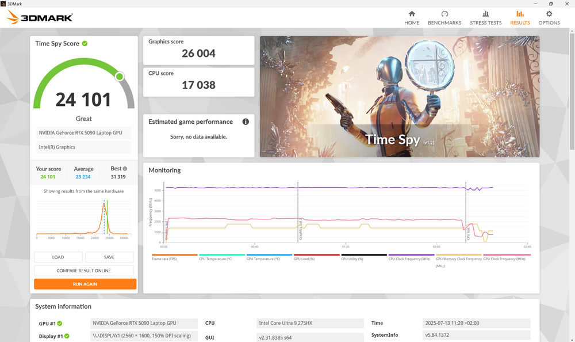Click the Time Spy benchmark artwork
The width and height of the screenshot is (575, 342).
pos(399,97)
